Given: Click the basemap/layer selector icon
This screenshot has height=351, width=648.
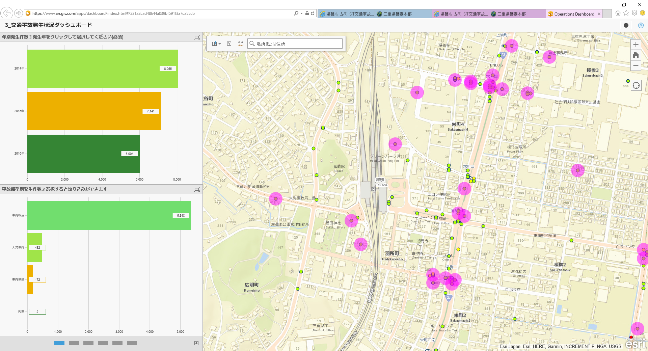Looking at the screenshot, I should tap(229, 44).
